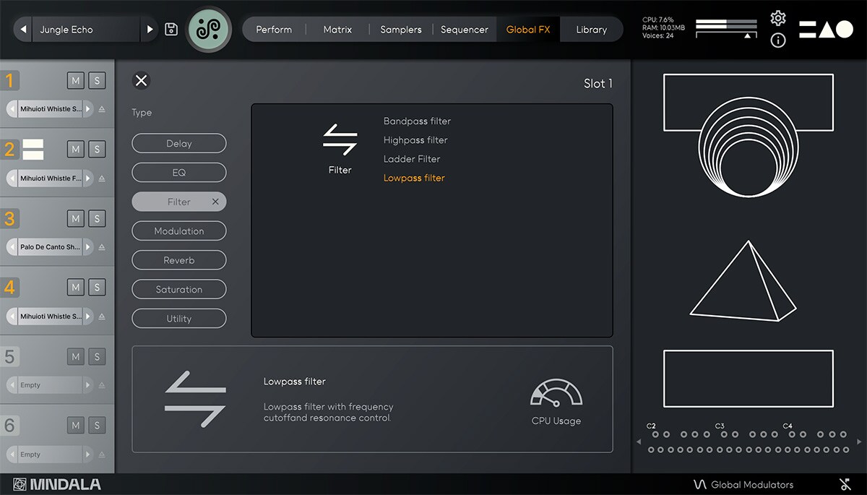Image resolution: width=867 pixels, height=495 pixels.
Task: Adjust the master volume slider marker
Action: coord(748,35)
